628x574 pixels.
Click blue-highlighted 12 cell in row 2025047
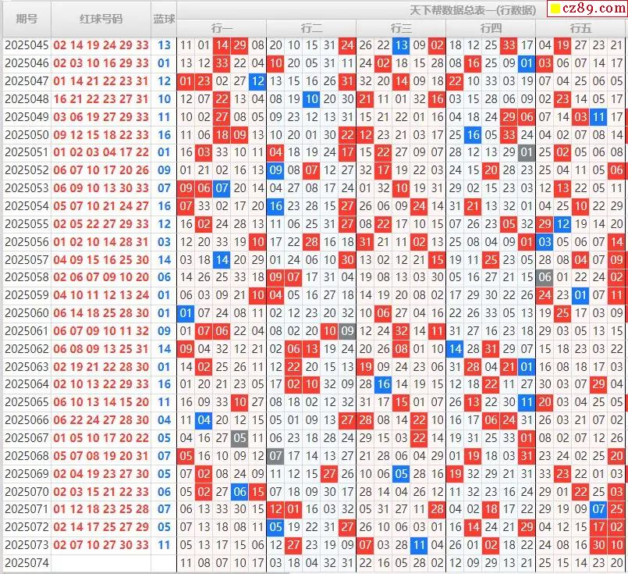[257, 81]
